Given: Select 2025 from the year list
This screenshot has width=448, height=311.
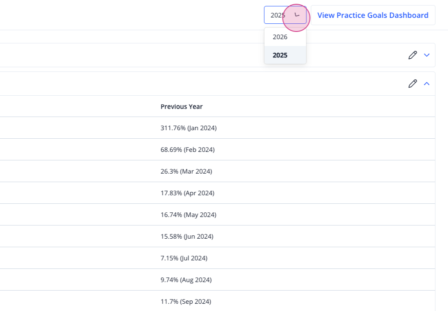Looking at the screenshot, I should point(285,55).
